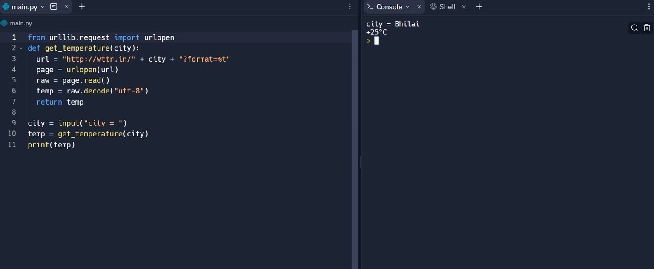The image size is (654, 269).
Task: Click the Python icon in breadcrumb
Action: click(x=4, y=23)
